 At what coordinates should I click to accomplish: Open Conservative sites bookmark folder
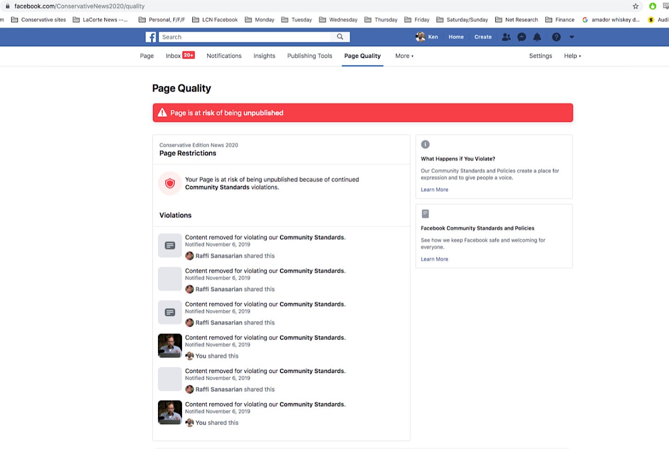[x=38, y=20]
